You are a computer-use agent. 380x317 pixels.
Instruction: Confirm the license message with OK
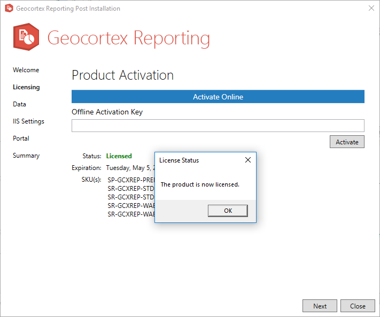(228, 211)
